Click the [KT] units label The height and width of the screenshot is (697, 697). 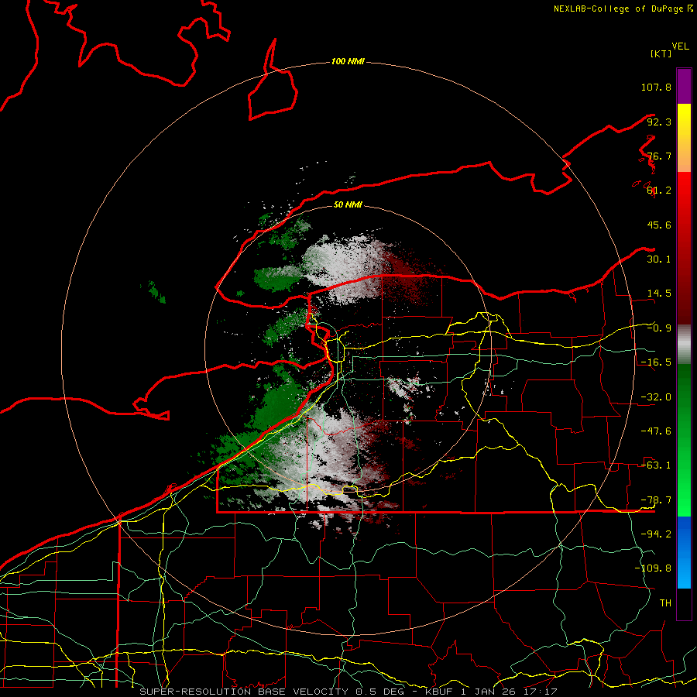pos(661,53)
